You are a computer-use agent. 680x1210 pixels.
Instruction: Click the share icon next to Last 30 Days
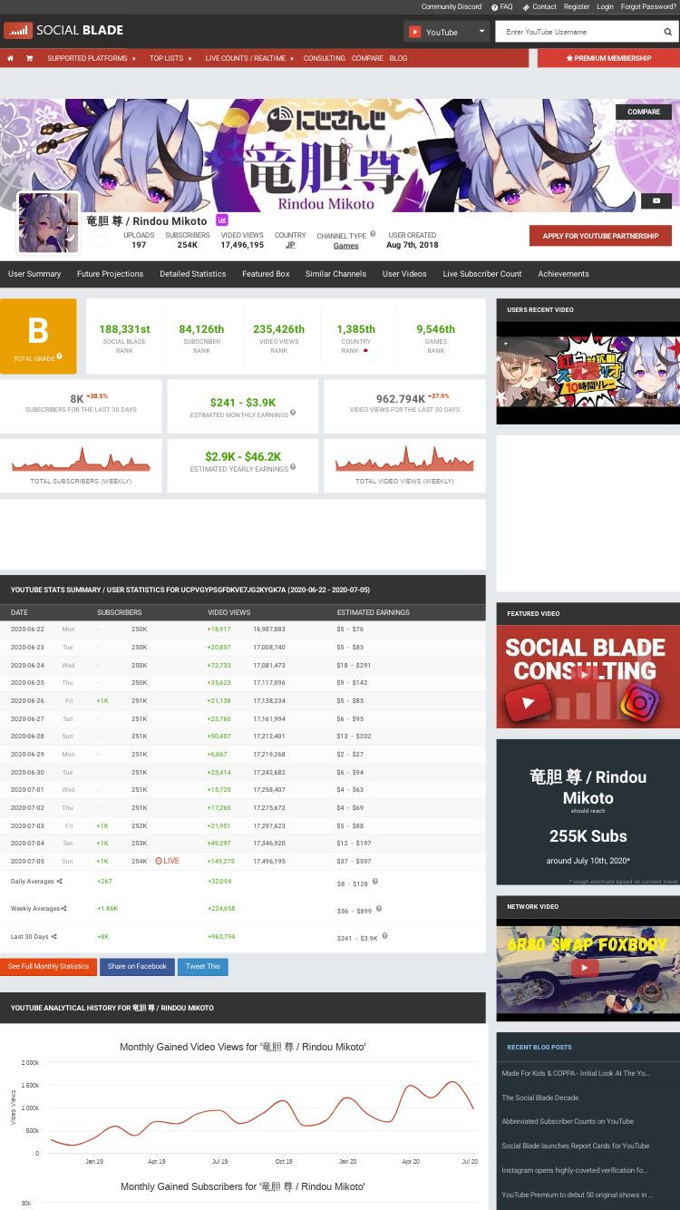53,936
